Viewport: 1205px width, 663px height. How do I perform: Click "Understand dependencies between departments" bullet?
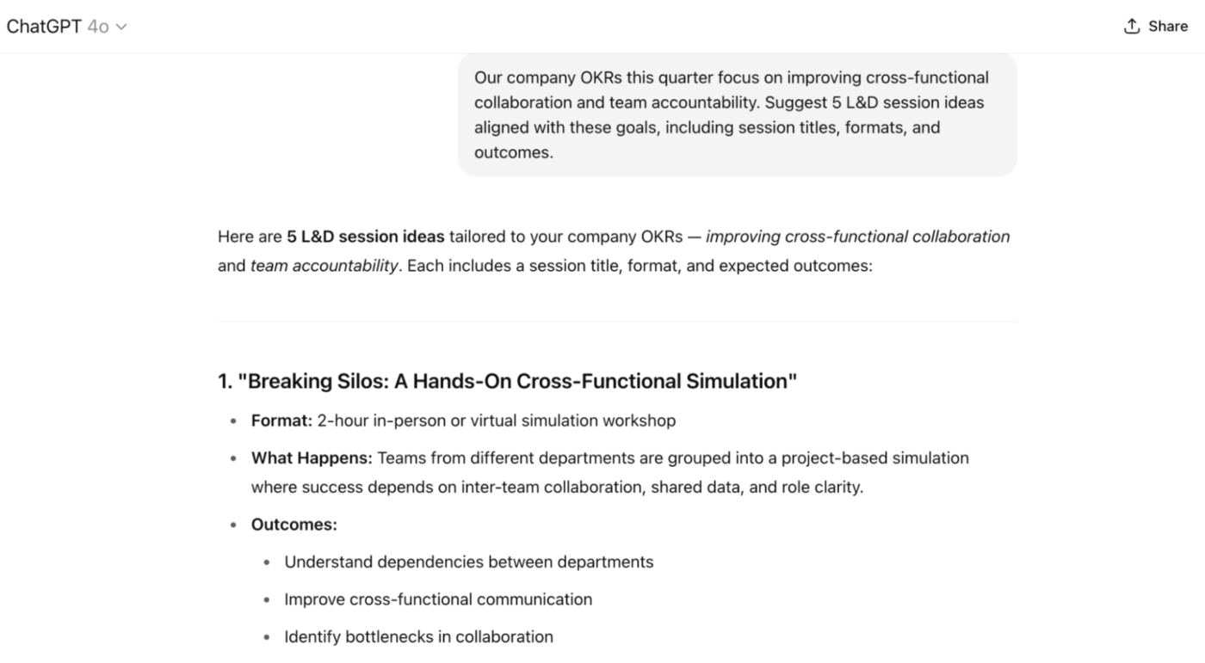pos(469,562)
